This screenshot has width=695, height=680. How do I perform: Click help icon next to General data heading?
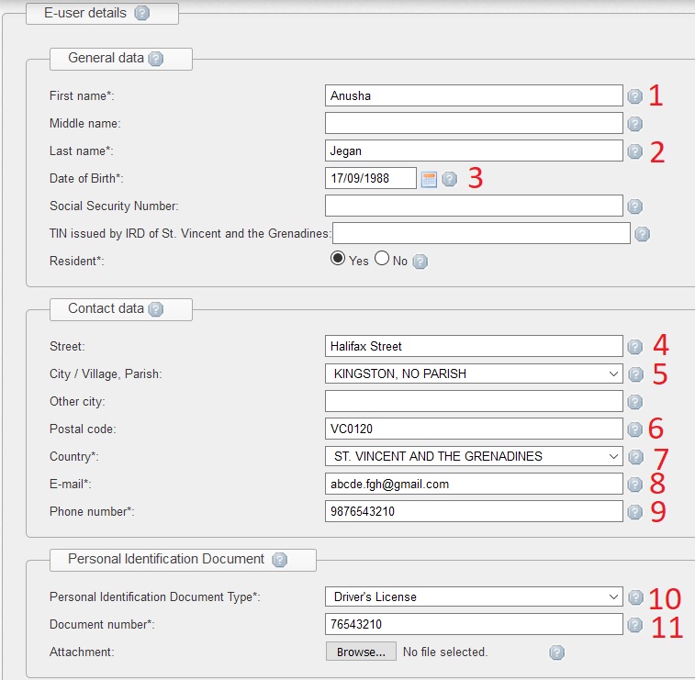coord(156,59)
